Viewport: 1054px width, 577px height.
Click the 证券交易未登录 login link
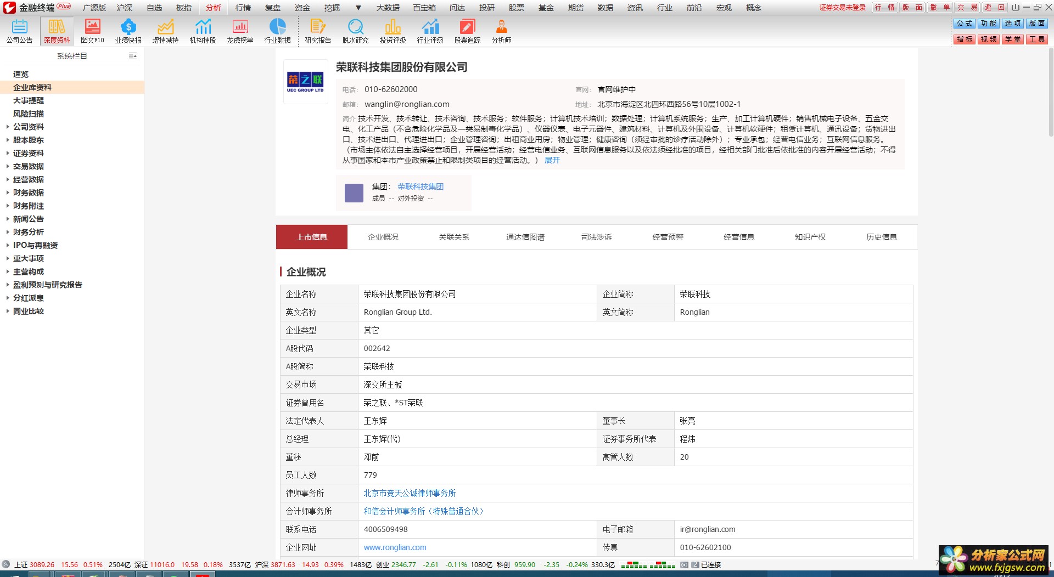(x=842, y=8)
